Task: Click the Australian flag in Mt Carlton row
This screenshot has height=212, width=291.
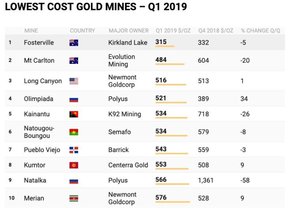Action: (x=74, y=61)
